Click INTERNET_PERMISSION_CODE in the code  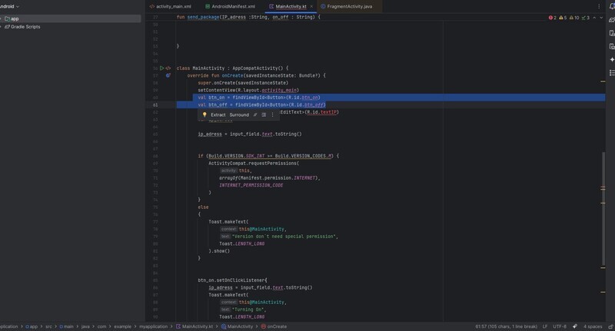(251, 185)
